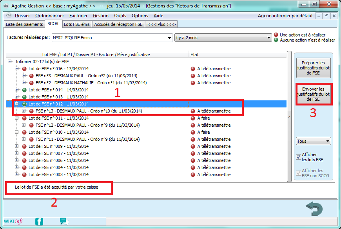Close the inner MDI child window

point(334,16)
